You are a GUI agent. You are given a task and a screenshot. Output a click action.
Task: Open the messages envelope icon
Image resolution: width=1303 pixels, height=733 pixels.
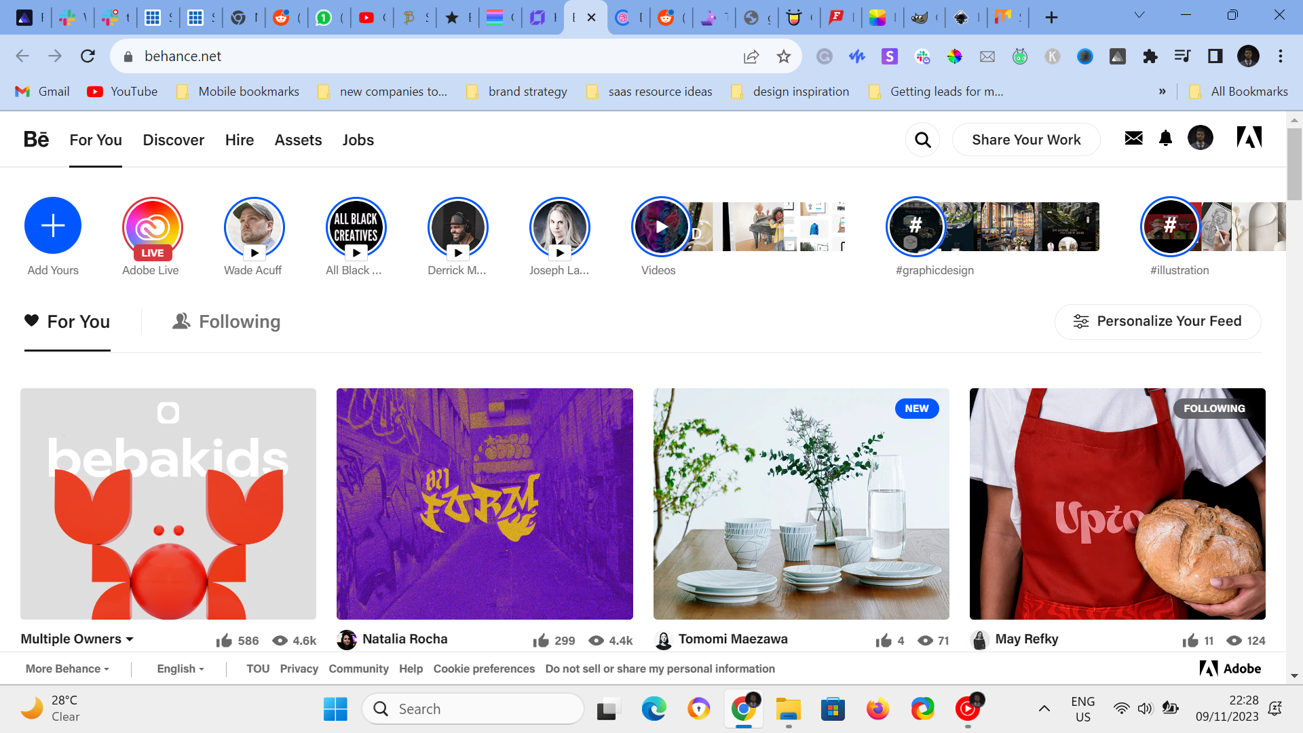click(x=1133, y=138)
